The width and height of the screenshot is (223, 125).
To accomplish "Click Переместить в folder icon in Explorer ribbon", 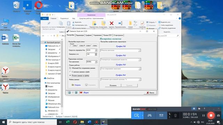I will (x=94, y=23).
